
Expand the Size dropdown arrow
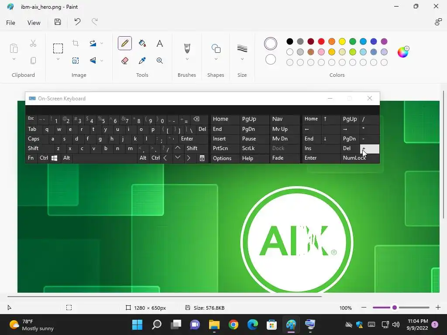click(x=242, y=59)
